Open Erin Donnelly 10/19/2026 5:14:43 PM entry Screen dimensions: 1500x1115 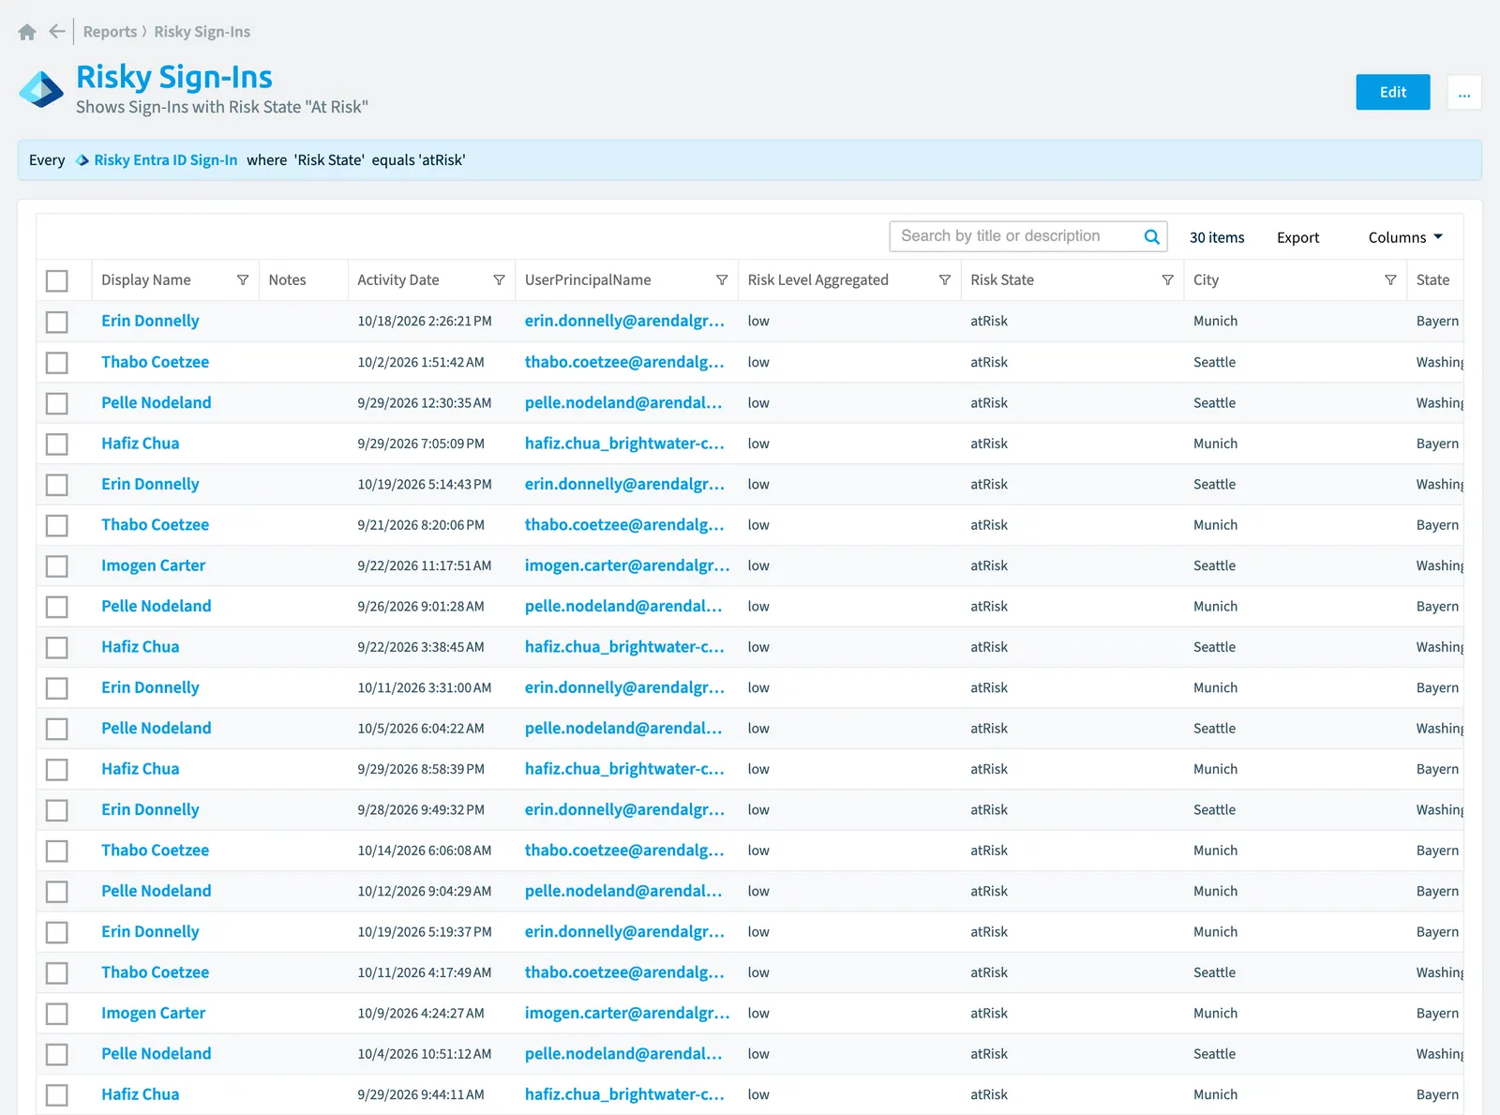pyautogui.click(x=150, y=484)
